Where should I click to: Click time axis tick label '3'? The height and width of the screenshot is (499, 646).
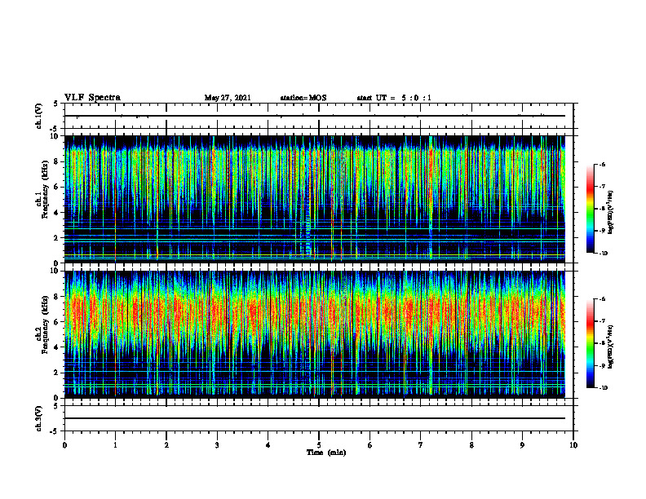point(217,445)
